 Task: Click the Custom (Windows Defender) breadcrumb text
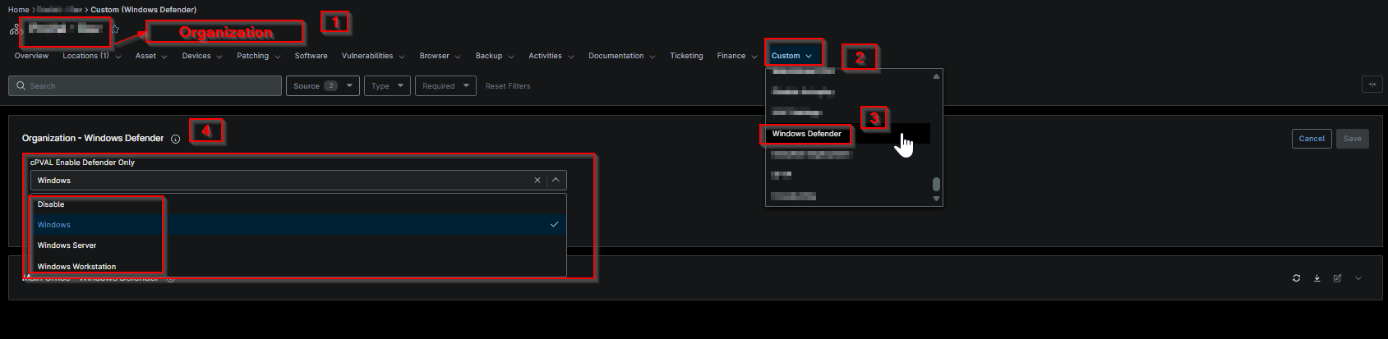coord(144,10)
